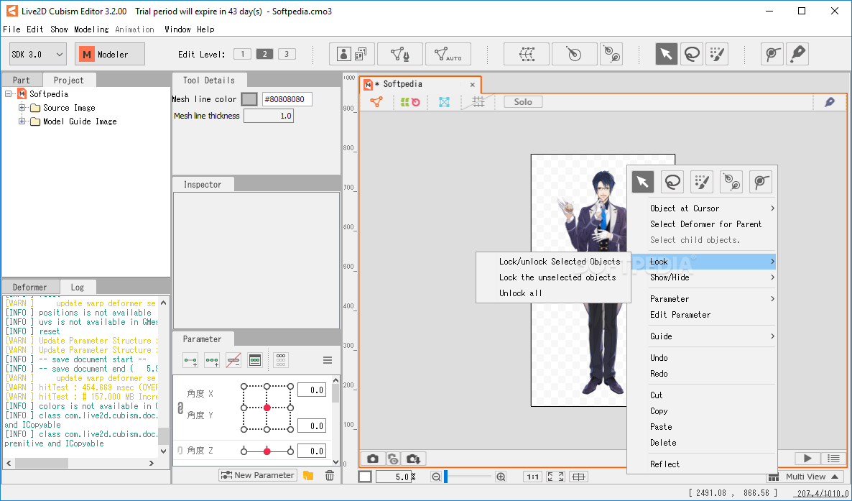This screenshot has width=852, height=501.
Task: Expand the Model Guide Image folder
Action: tap(22, 121)
